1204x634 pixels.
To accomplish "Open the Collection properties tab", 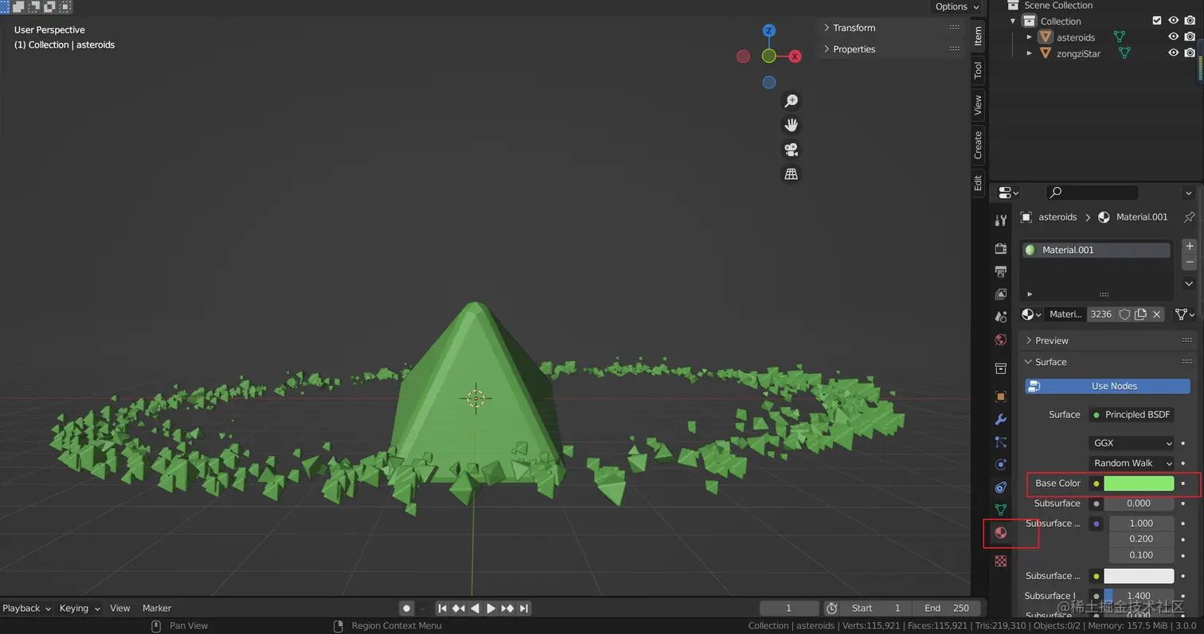I will pos(1001,368).
